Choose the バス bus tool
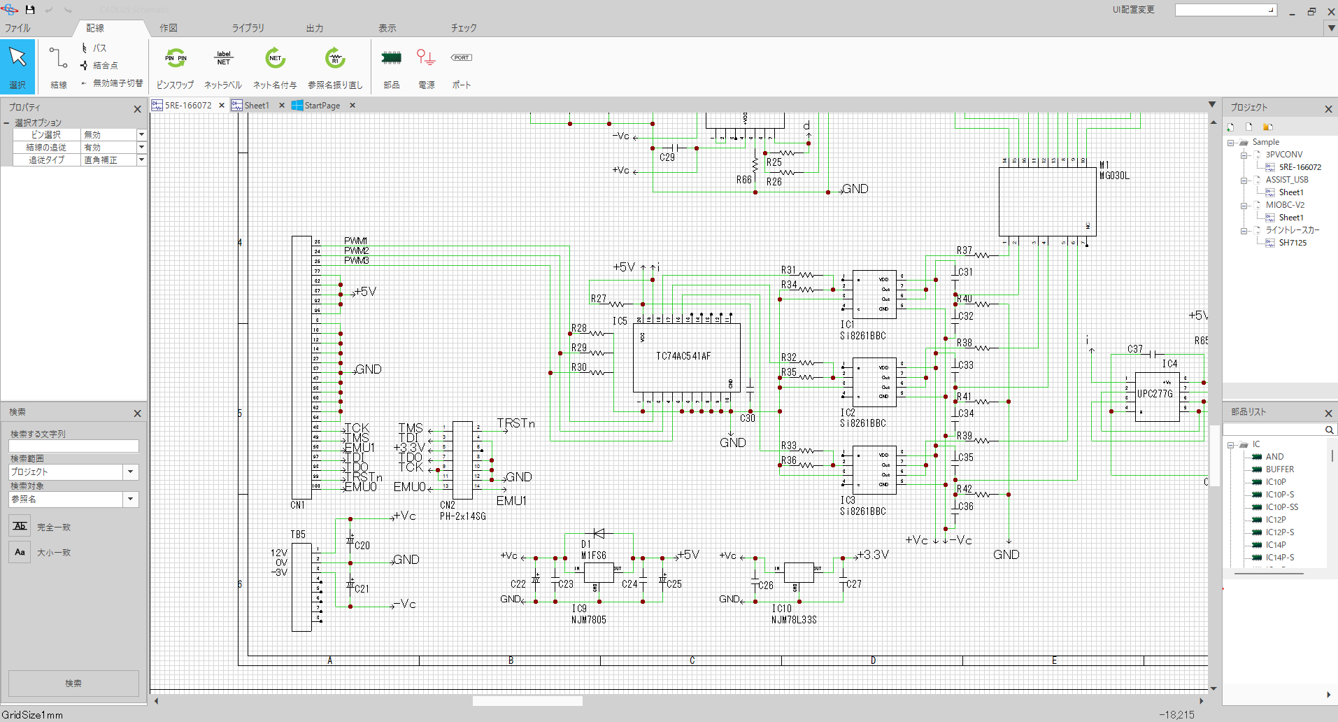 pos(94,48)
